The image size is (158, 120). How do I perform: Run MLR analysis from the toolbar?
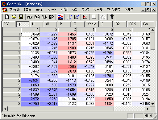click(30, 17)
